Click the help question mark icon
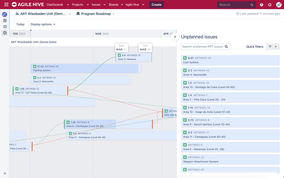The height and width of the screenshot is (178, 284). tap(261, 5)
